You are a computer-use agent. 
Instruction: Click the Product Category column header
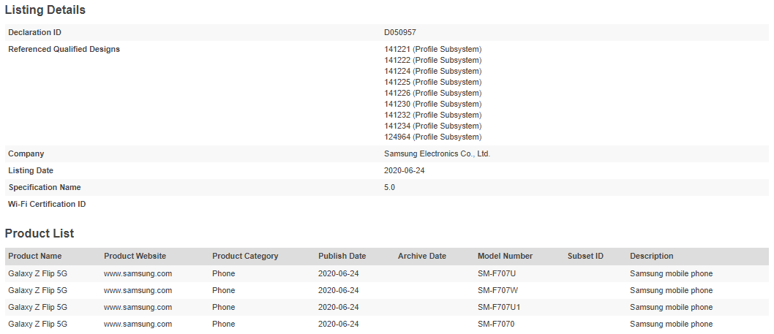245,256
